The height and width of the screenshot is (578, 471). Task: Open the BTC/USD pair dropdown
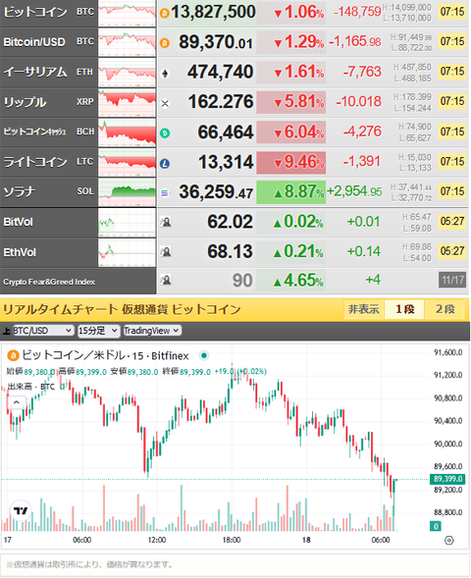tap(43, 331)
